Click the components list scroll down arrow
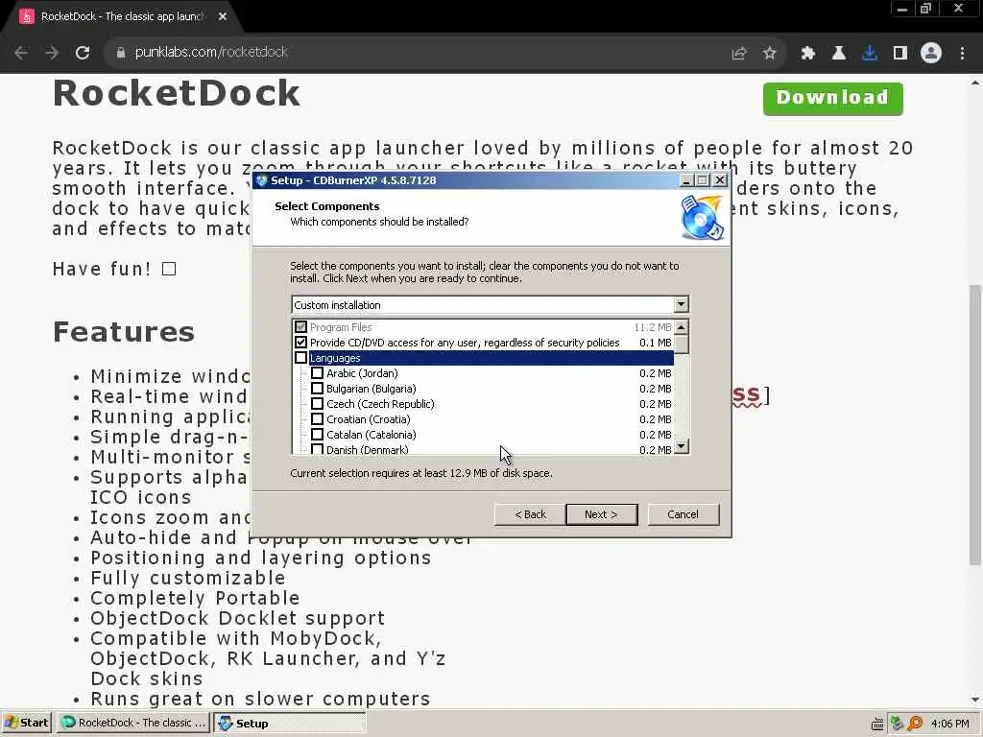This screenshot has width=983, height=737. point(682,446)
